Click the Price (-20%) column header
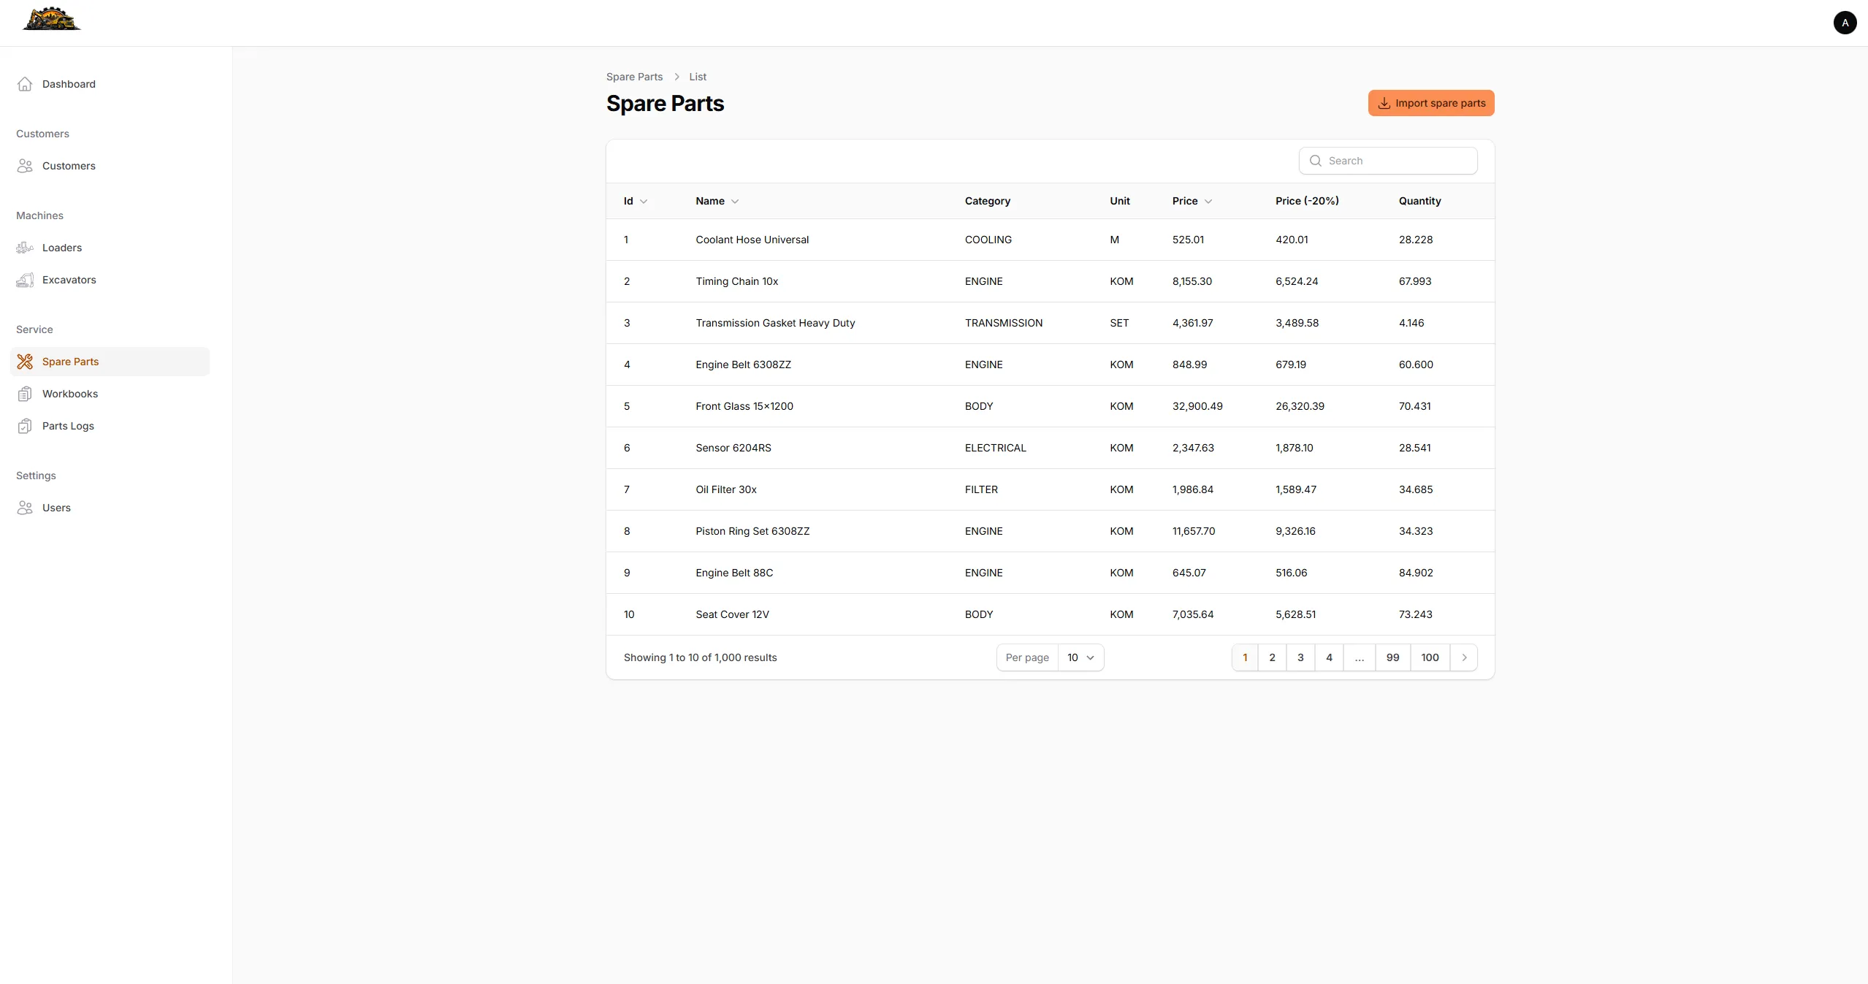 (x=1306, y=201)
